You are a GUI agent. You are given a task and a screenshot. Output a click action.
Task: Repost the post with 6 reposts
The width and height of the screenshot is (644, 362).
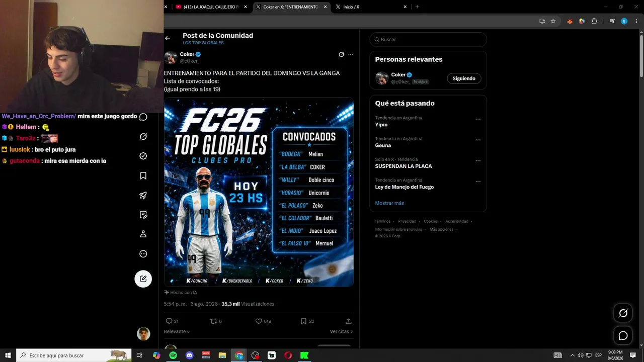point(216,321)
